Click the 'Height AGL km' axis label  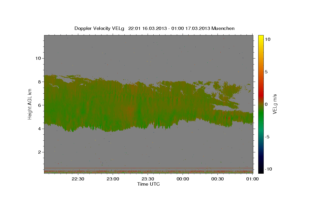click(x=30, y=104)
